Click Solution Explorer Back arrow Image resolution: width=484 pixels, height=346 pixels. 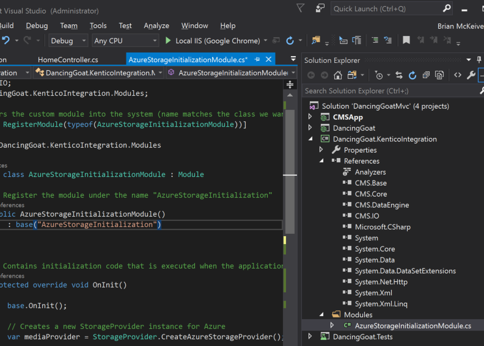click(311, 75)
